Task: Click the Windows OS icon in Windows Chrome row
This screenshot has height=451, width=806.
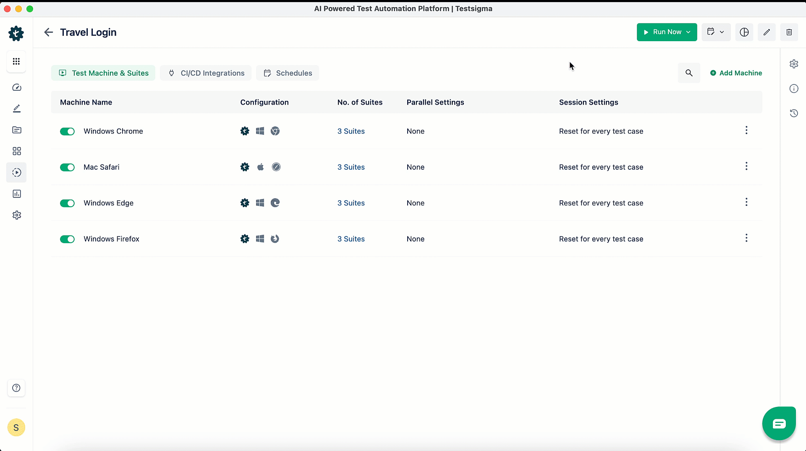Action: pos(260,131)
